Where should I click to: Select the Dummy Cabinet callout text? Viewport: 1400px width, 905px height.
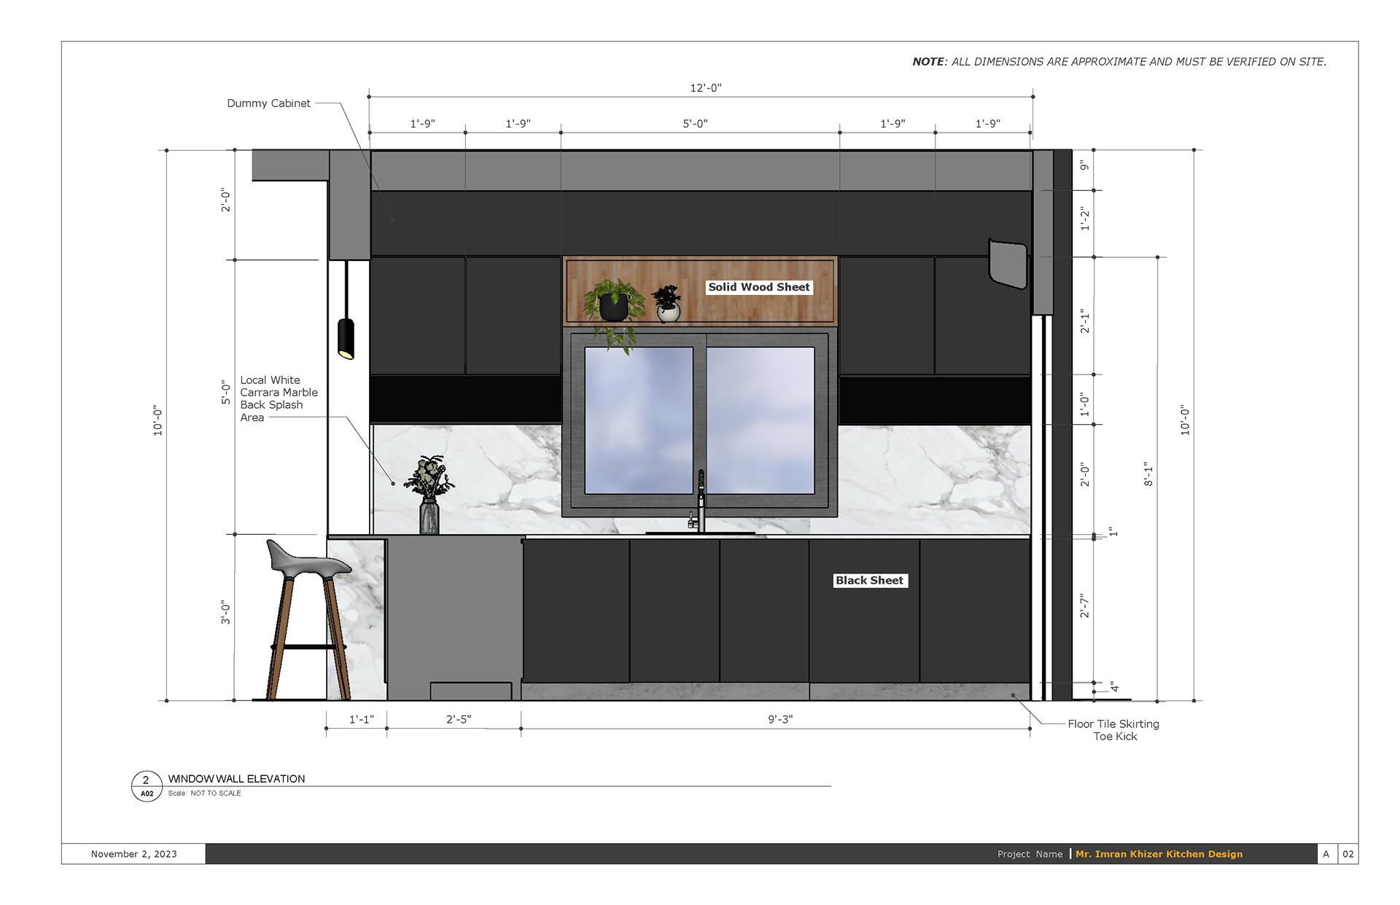(268, 103)
